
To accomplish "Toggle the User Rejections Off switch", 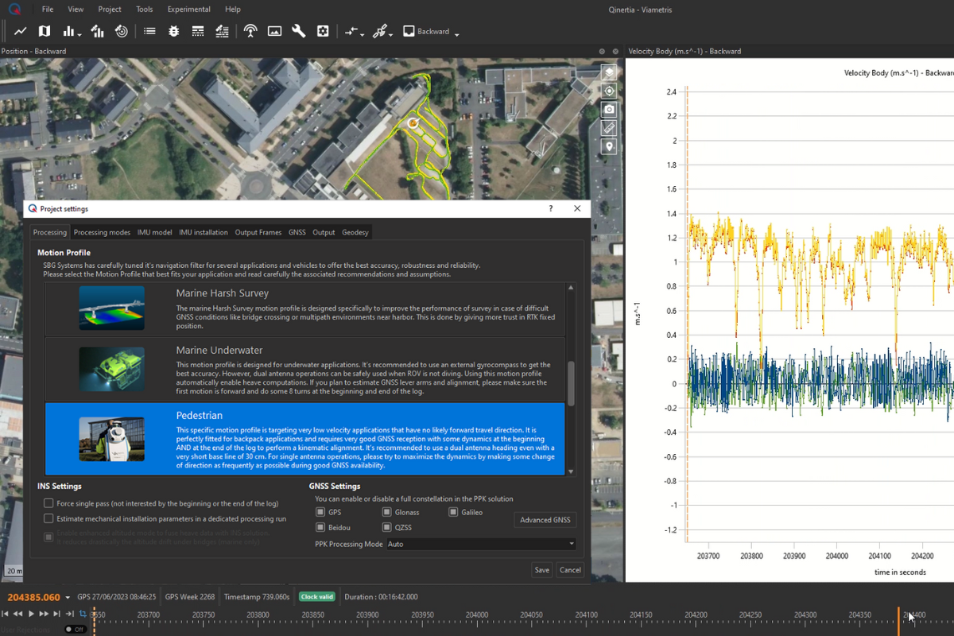I will click(76, 629).
